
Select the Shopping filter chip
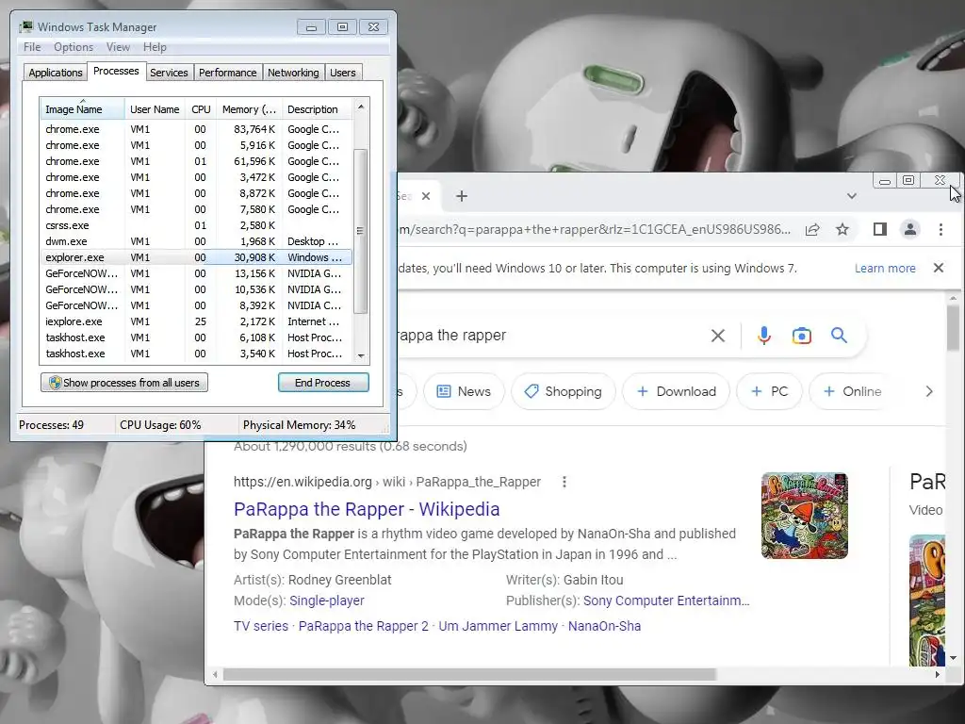[x=564, y=391]
